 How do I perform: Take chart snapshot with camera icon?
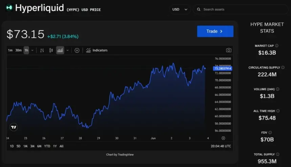tap(229, 50)
